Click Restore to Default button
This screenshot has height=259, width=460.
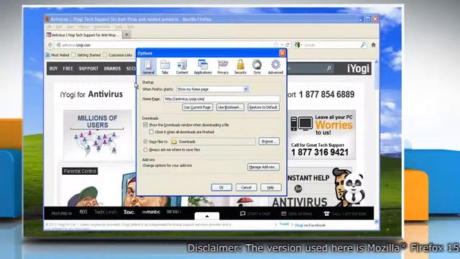point(263,107)
